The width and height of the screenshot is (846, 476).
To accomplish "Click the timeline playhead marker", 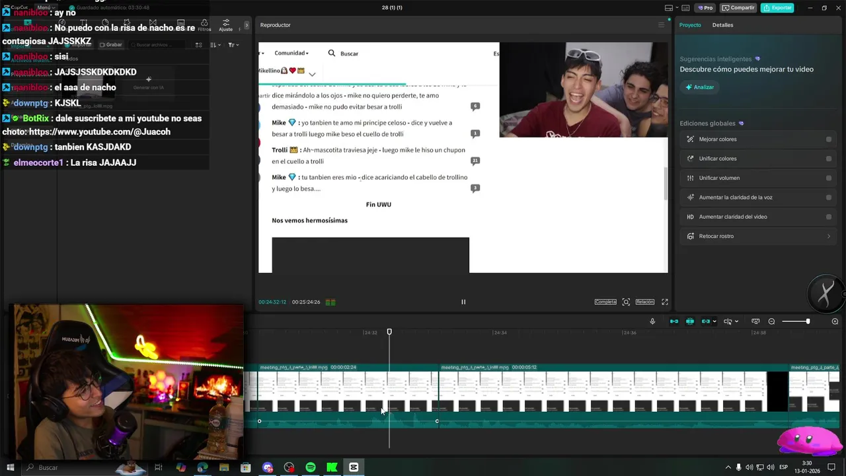I will pos(389,332).
